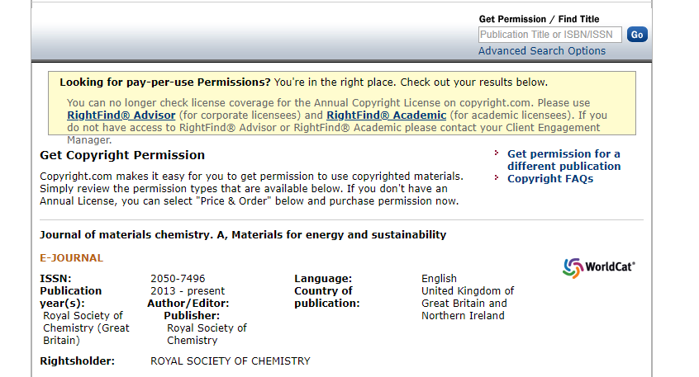Click the orange E-JOURNAL label
This screenshot has width=699, height=377.
click(72, 258)
